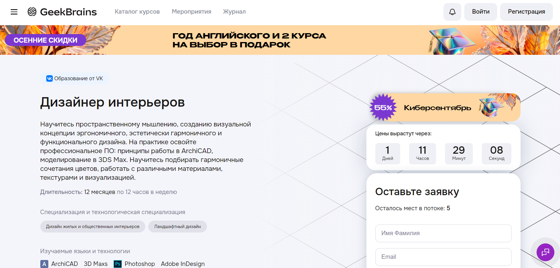The image size is (560, 268).
Task: Open the hamburger navigation menu
Action: (x=14, y=12)
